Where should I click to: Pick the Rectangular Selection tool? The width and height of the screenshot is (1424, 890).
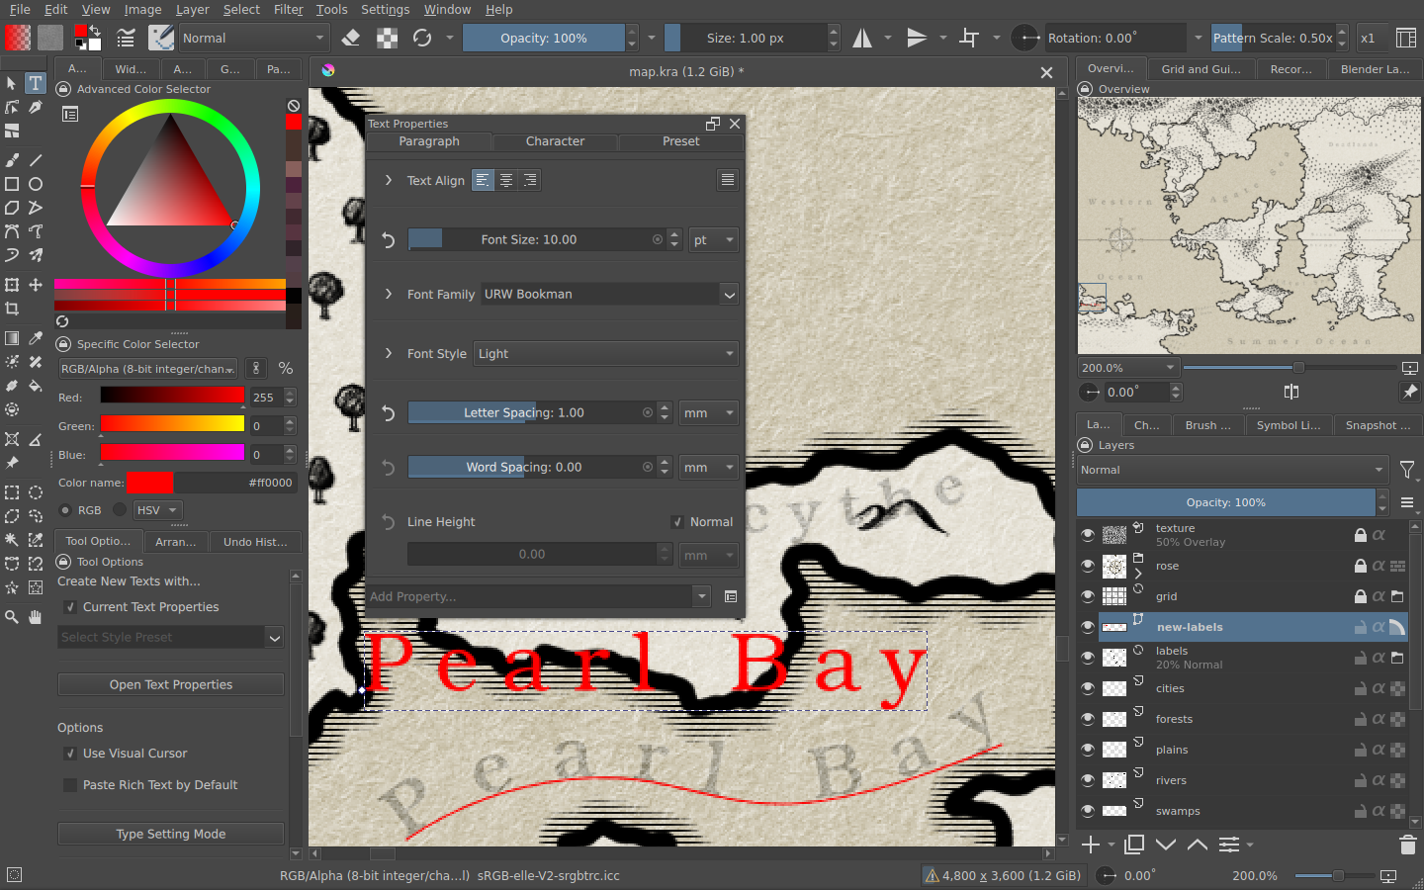click(12, 492)
